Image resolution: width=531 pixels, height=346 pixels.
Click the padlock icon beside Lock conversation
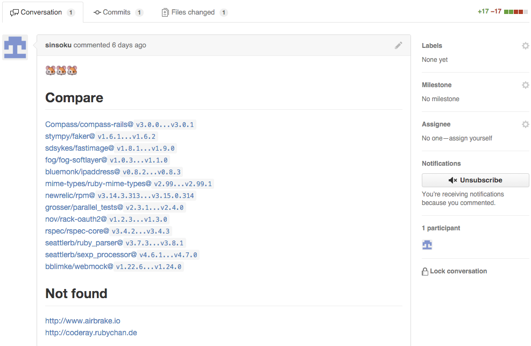tap(425, 271)
